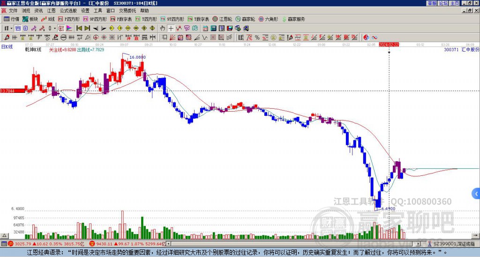Screen dimensions: 480x257
Task: Select the red pencil drawing tool
Action: point(7,38)
